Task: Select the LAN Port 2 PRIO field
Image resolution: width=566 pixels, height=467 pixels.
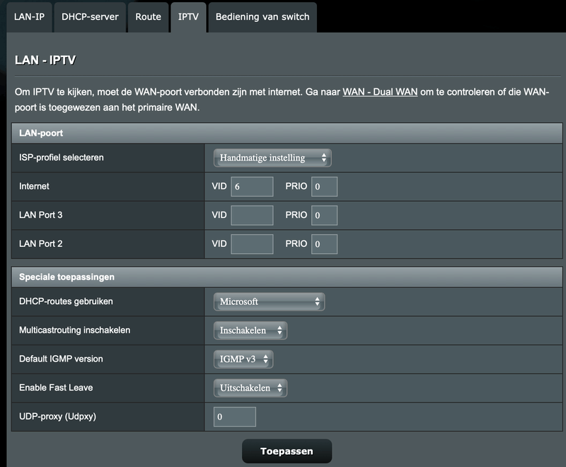Action: point(325,244)
